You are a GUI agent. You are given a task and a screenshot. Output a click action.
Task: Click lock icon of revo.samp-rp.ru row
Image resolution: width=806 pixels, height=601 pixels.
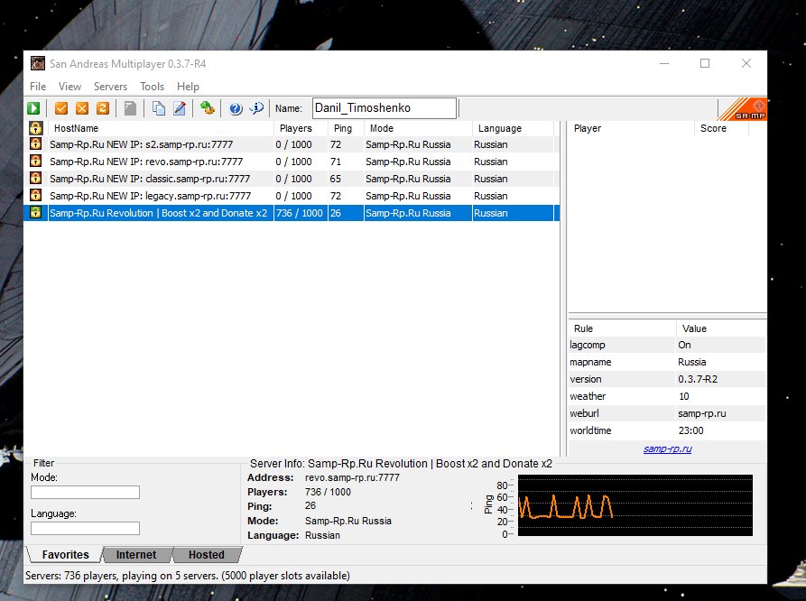35,161
